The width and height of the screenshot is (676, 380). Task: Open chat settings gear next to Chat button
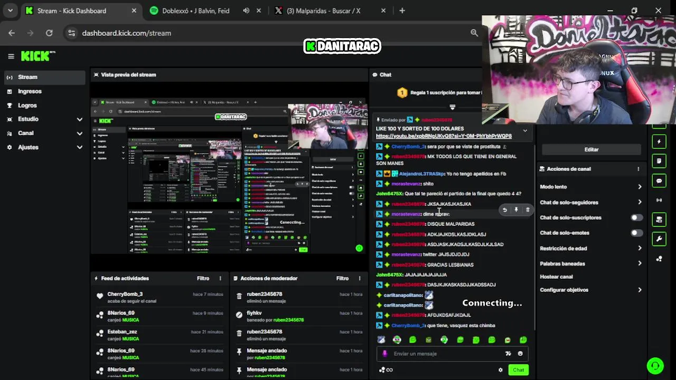[x=501, y=370]
